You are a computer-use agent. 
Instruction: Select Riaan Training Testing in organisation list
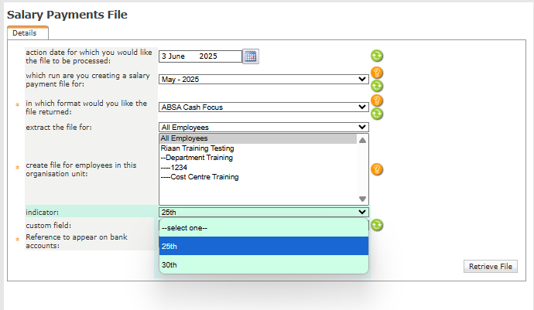(x=197, y=148)
